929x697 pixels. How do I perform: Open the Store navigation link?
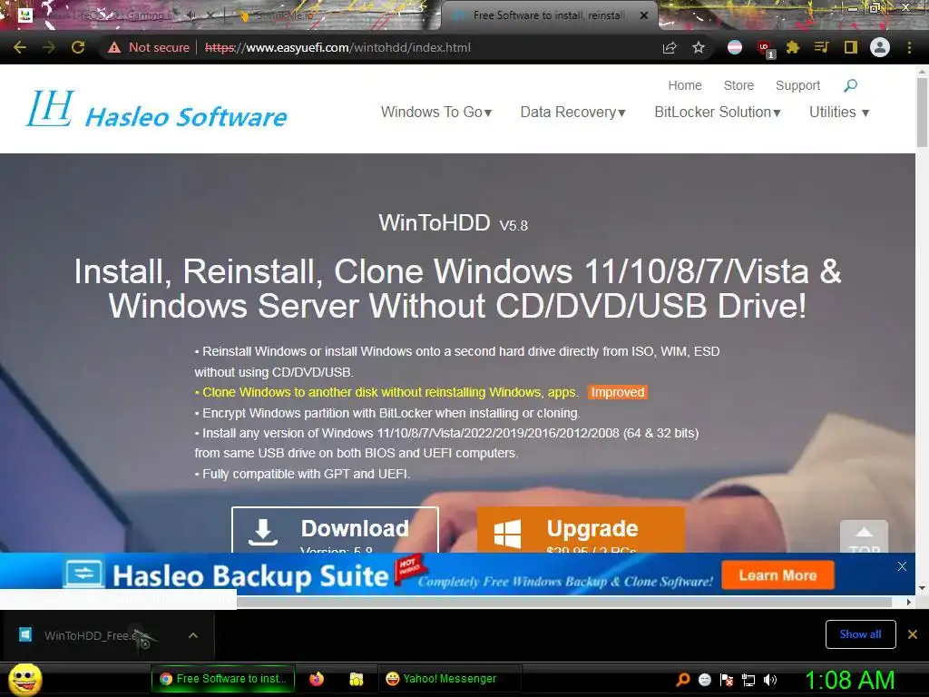click(x=738, y=85)
